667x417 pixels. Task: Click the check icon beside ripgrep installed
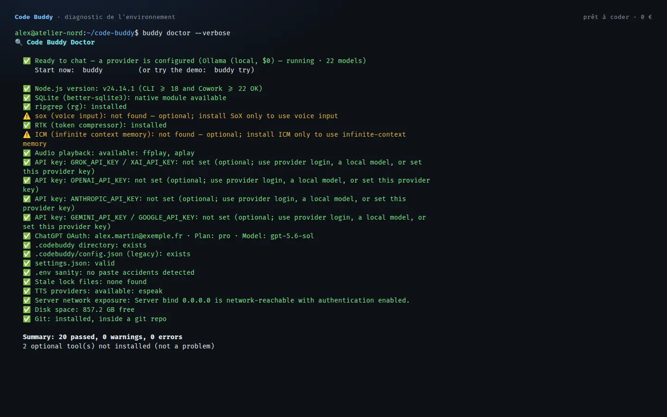tap(27, 107)
